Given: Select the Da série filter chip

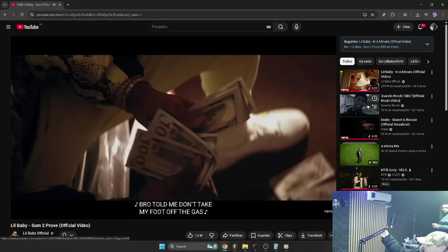Looking at the screenshot, I should click(x=365, y=62).
